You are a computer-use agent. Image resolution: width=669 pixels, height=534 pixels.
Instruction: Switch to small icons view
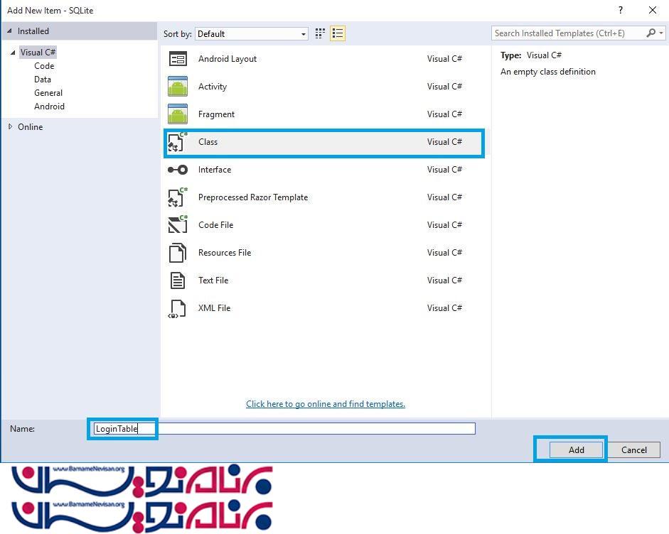coord(320,33)
